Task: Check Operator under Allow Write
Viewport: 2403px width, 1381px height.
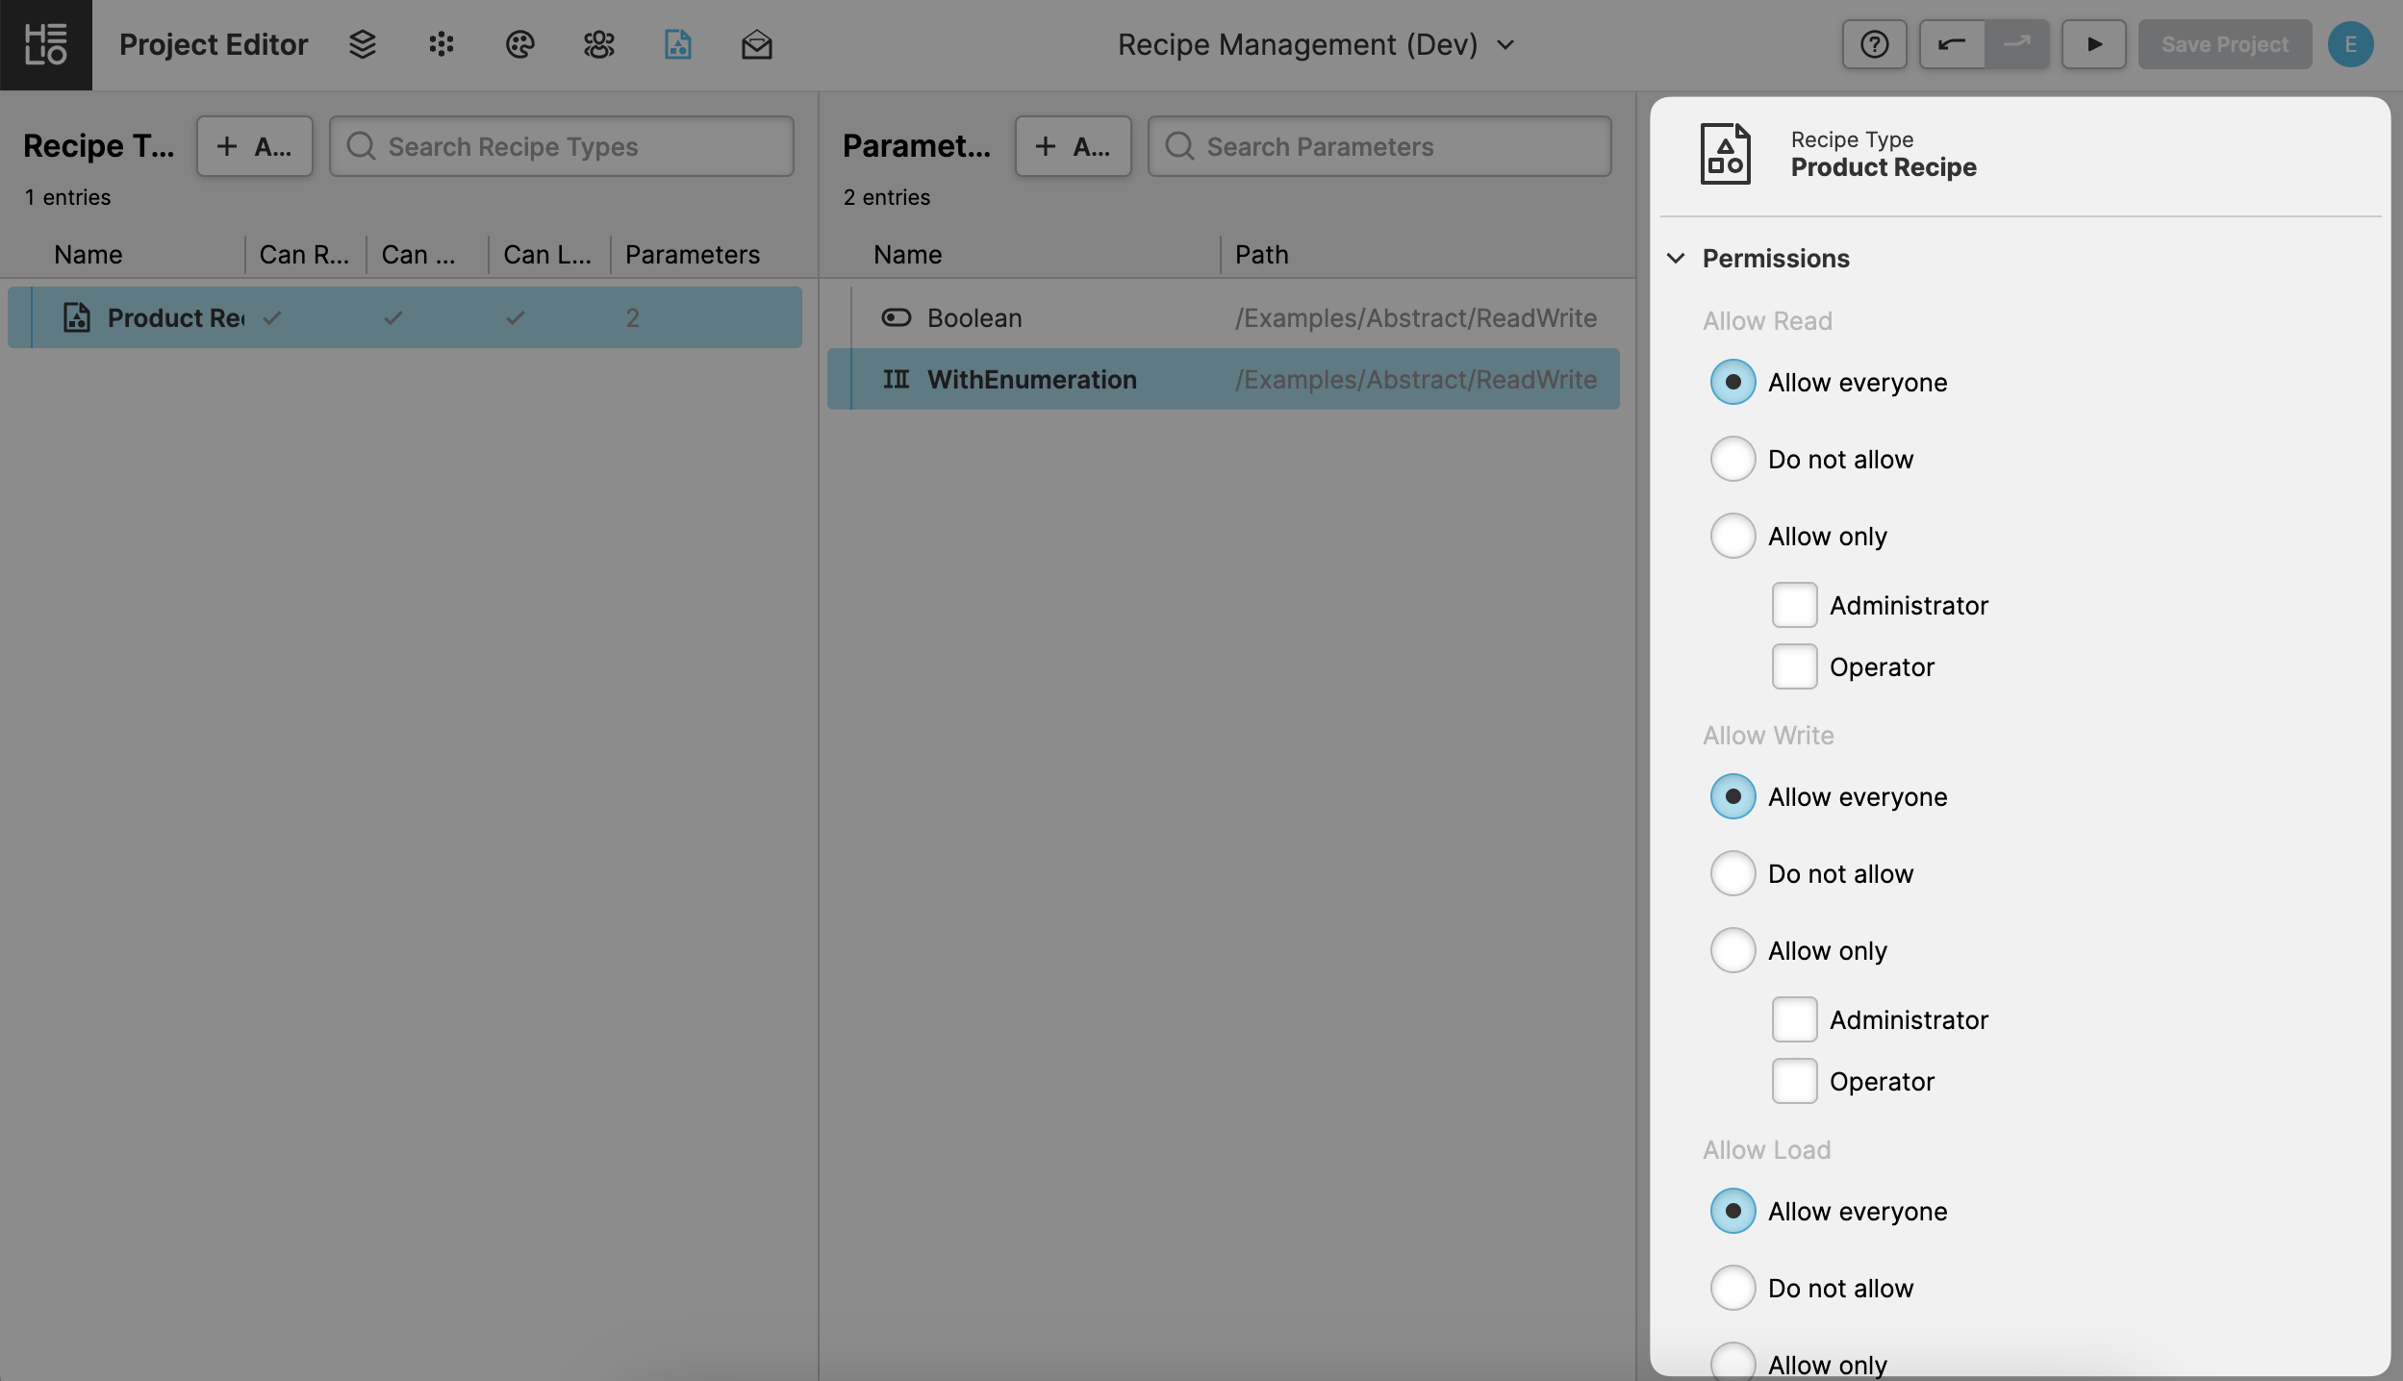Action: [1794, 1081]
